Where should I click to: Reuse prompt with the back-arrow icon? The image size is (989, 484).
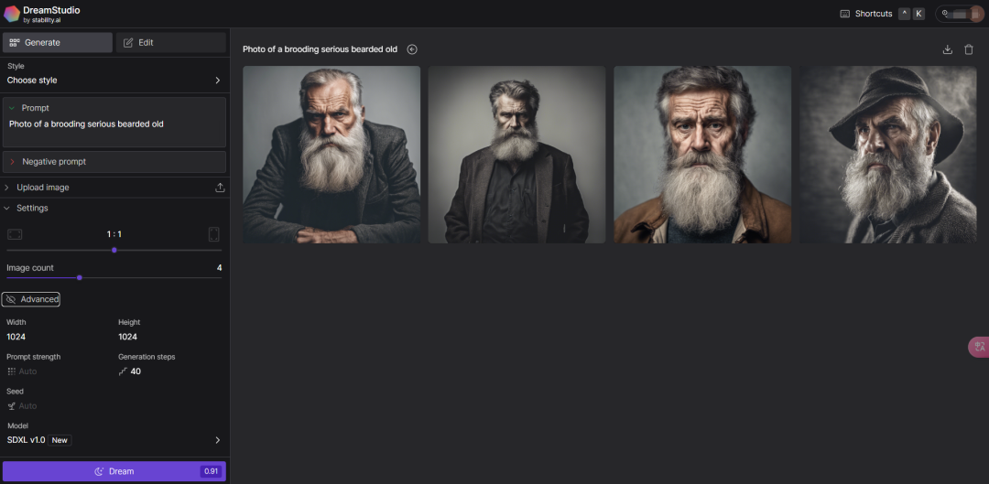point(412,49)
